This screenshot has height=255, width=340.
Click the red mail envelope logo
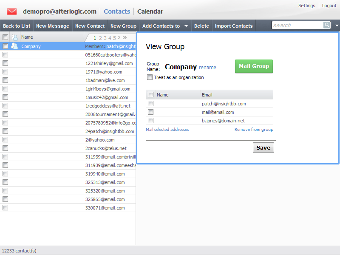pos(12,11)
